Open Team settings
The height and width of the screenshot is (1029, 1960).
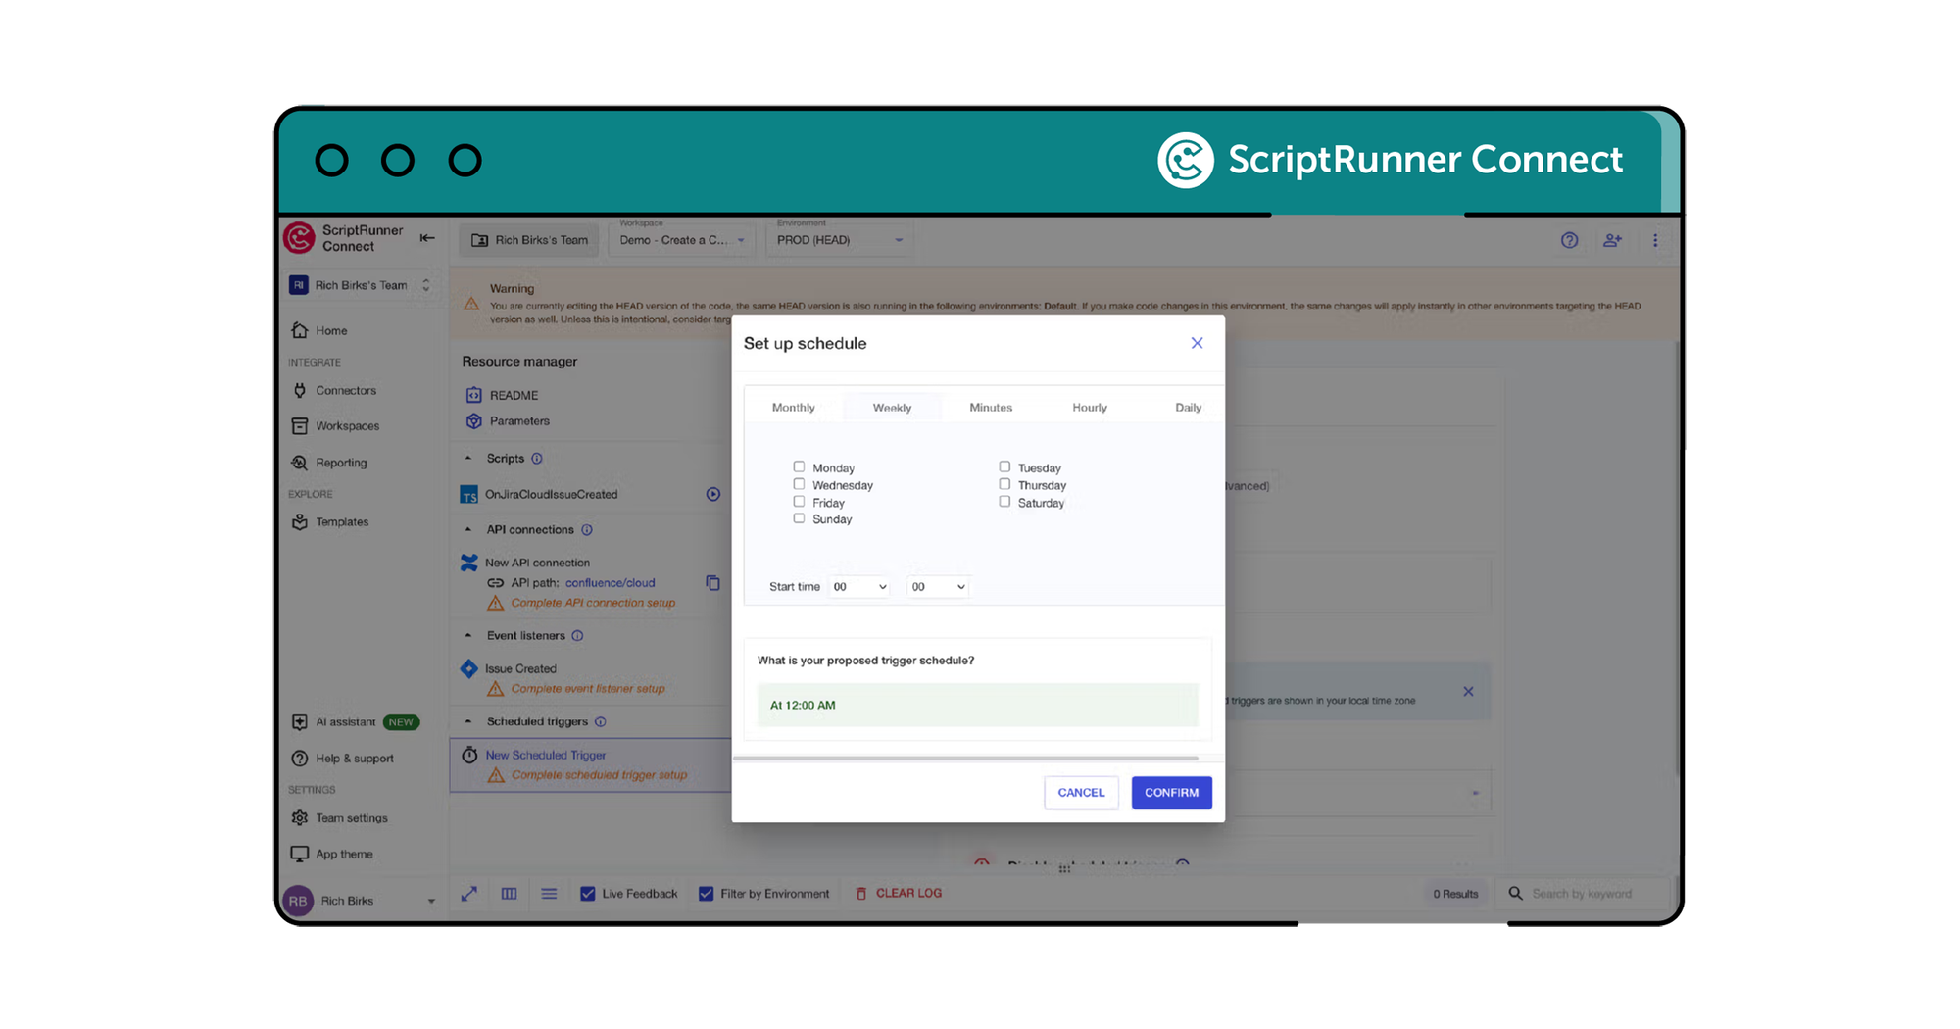(339, 818)
